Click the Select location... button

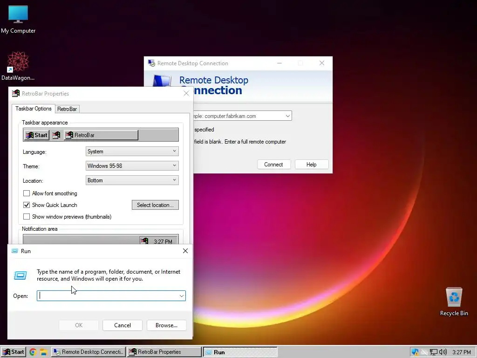pyautogui.click(x=155, y=205)
